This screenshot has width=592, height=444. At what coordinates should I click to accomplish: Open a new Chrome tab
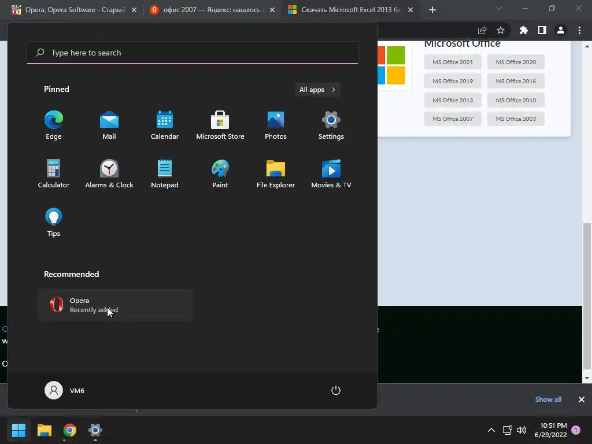click(x=432, y=10)
